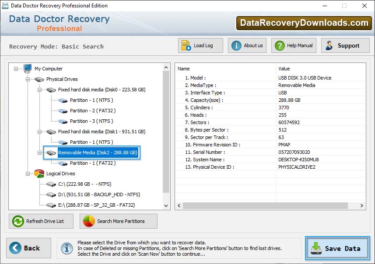Viewport: 375px width, 264px height.
Task: Click the Physical Drives disk icon
Action: tap(39, 79)
